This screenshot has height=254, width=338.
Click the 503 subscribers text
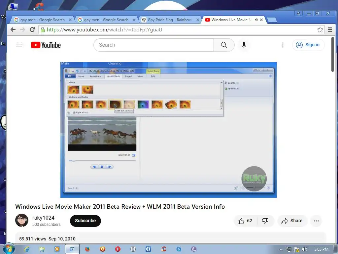point(46,225)
